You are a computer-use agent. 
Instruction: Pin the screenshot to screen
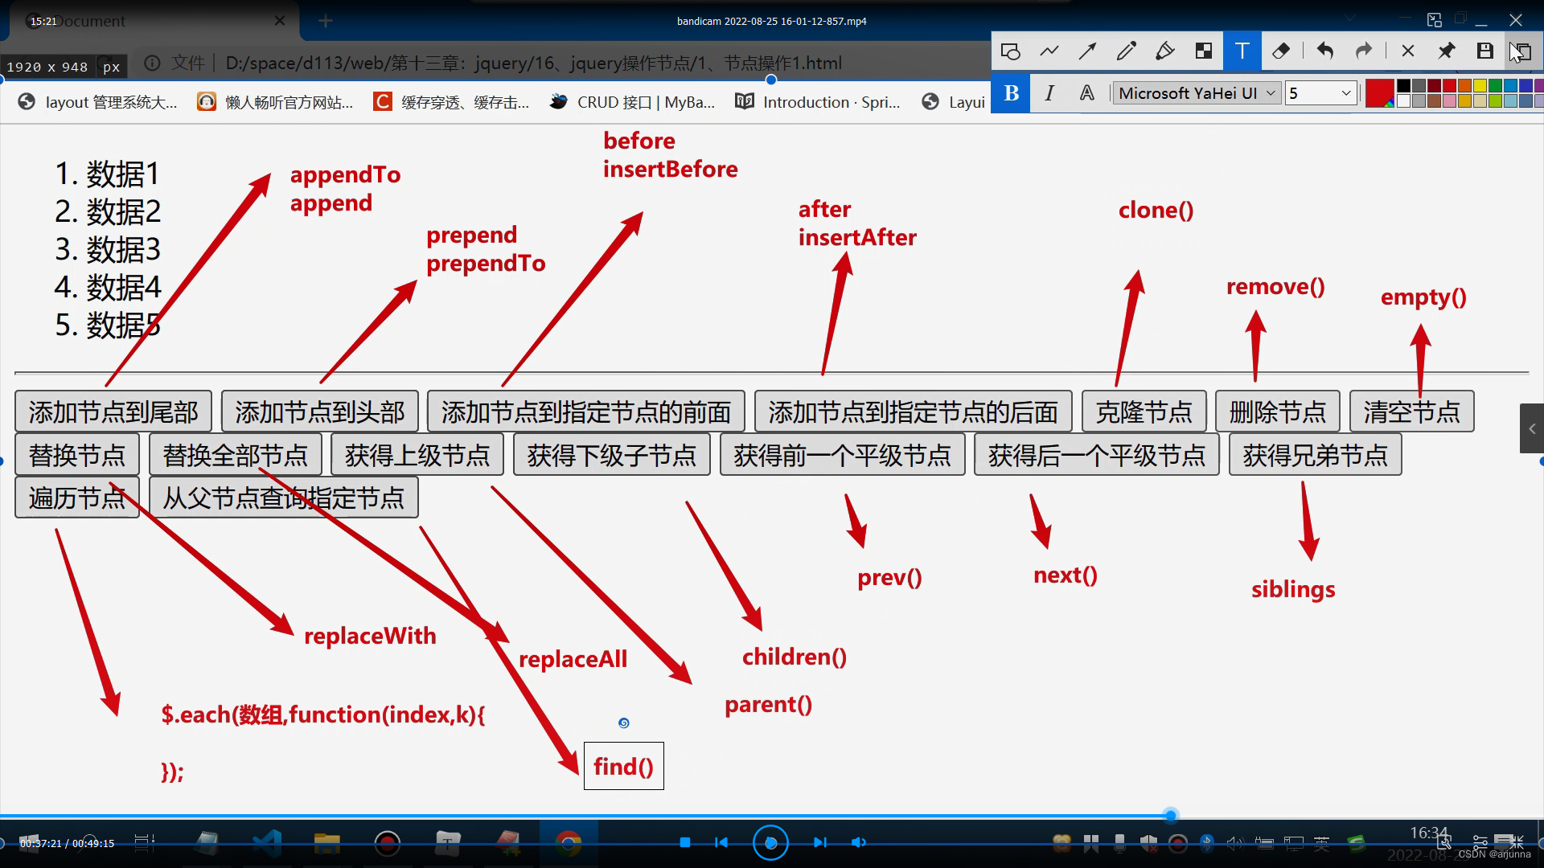coord(1446,51)
